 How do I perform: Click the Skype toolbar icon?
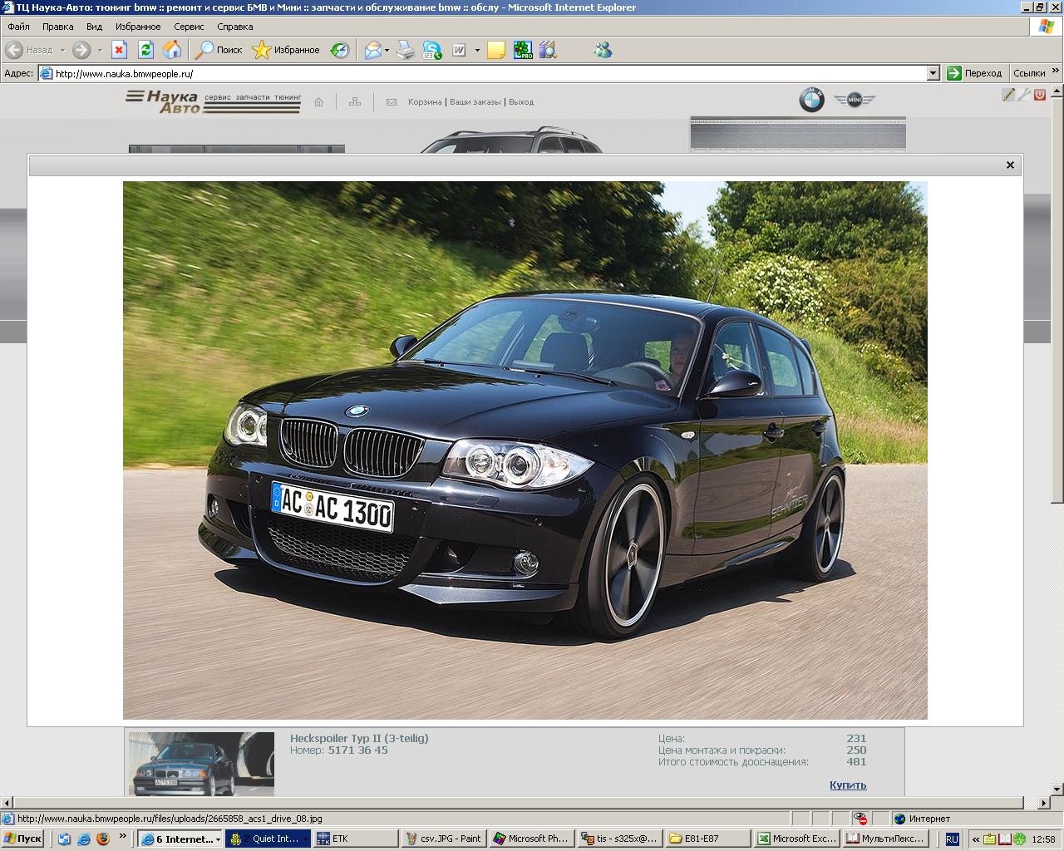pos(432,50)
